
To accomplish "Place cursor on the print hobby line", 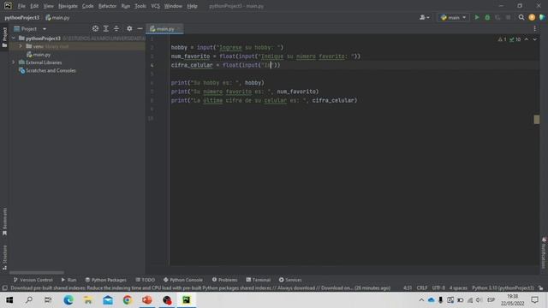I will [x=217, y=83].
